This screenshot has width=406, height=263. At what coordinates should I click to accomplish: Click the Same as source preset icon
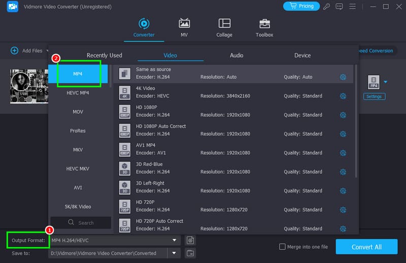pyautogui.click(x=124, y=74)
